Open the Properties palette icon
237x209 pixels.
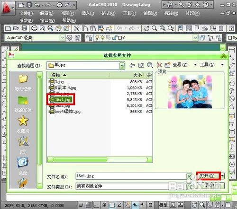coord(181,28)
